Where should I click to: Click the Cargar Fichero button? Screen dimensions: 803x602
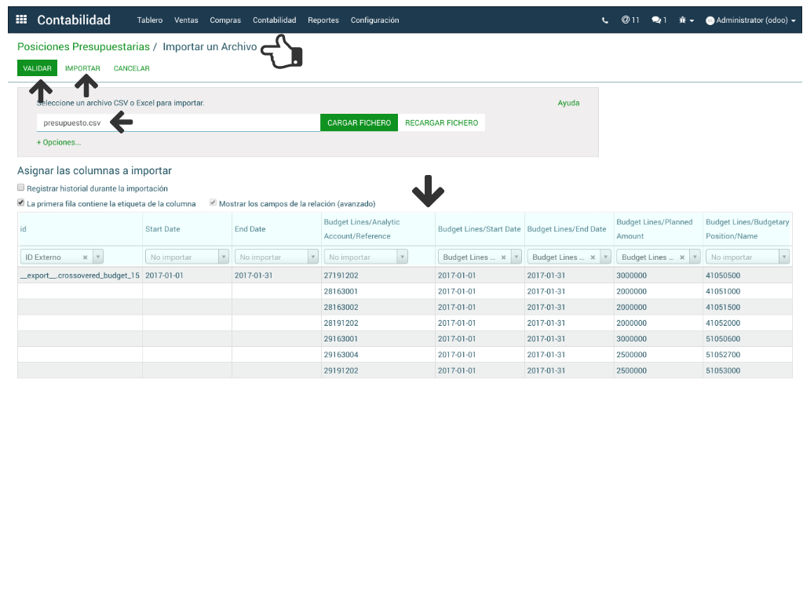coord(359,122)
